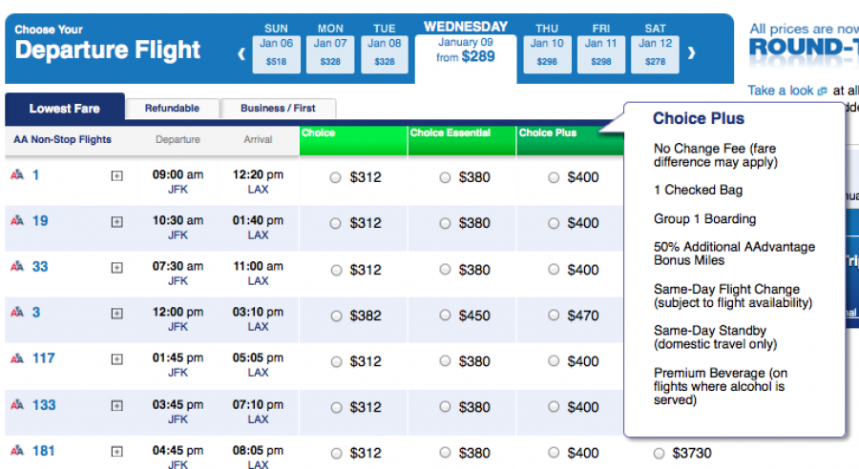The width and height of the screenshot is (859, 469).
Task: Click the AA logo beside flight 117
Action: point(17,359)
